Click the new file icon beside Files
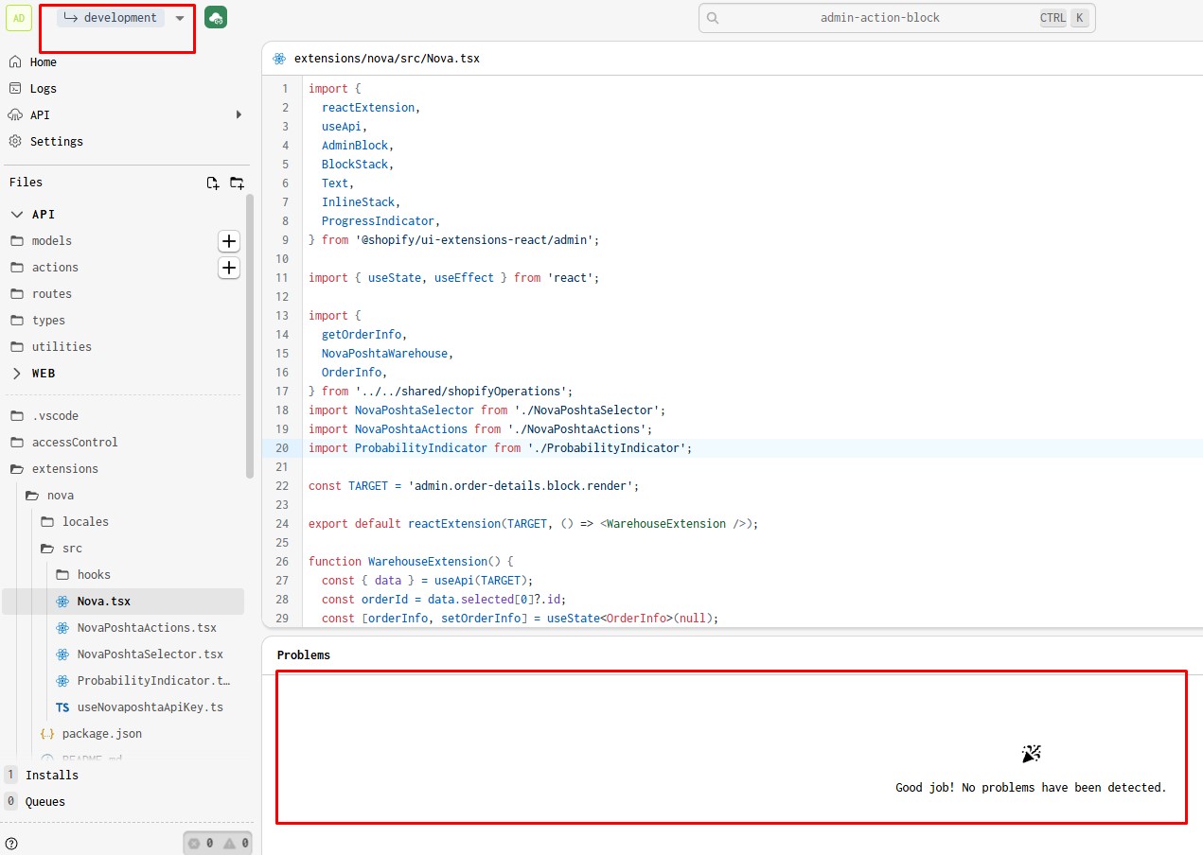The height and width of the screenshot is (855, 1203). (x=212, y=182)
